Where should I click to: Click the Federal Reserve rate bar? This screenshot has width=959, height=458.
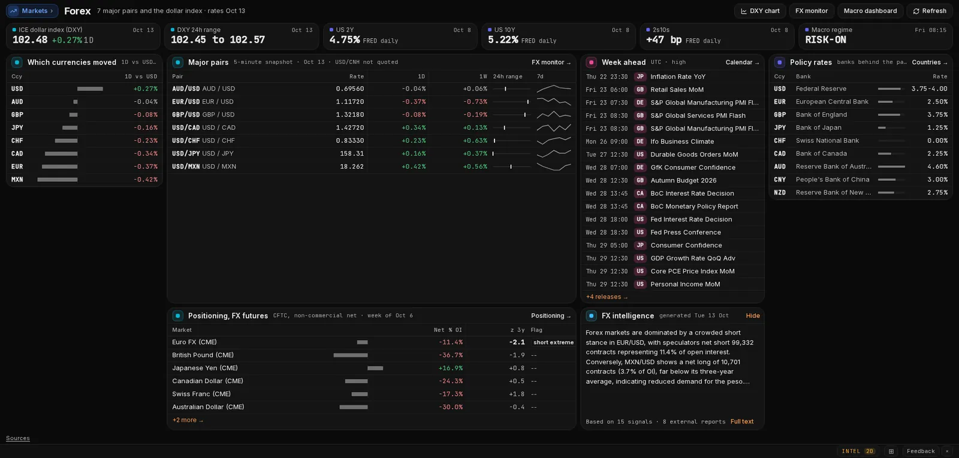[891, 89]
